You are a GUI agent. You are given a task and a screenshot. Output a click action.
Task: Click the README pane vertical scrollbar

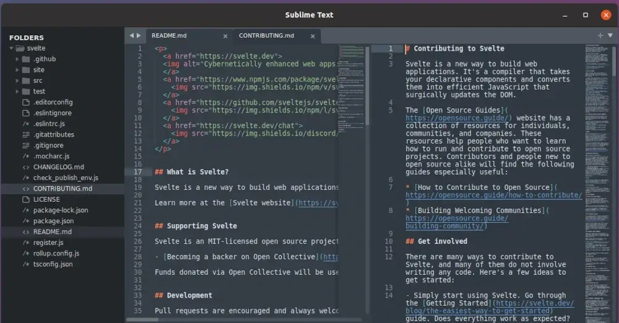367,86
